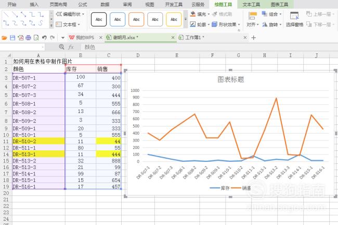Switch to the 云服务 ribbon tab
Screen dimensions: 338x225
(x=198, y=4)
